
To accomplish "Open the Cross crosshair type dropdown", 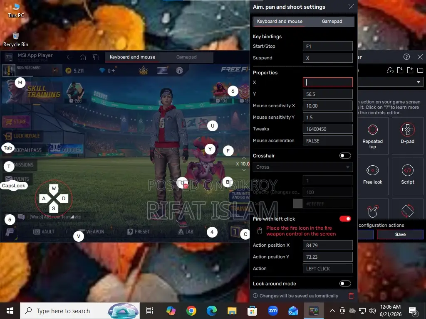I will 303,167.
